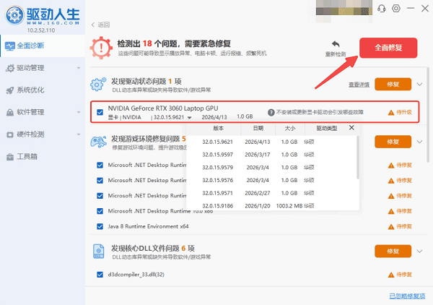The height and width of the screenshot is (305, 433).
Task: Select driver version 32.0.15.9576
Action: coord(273,180)
